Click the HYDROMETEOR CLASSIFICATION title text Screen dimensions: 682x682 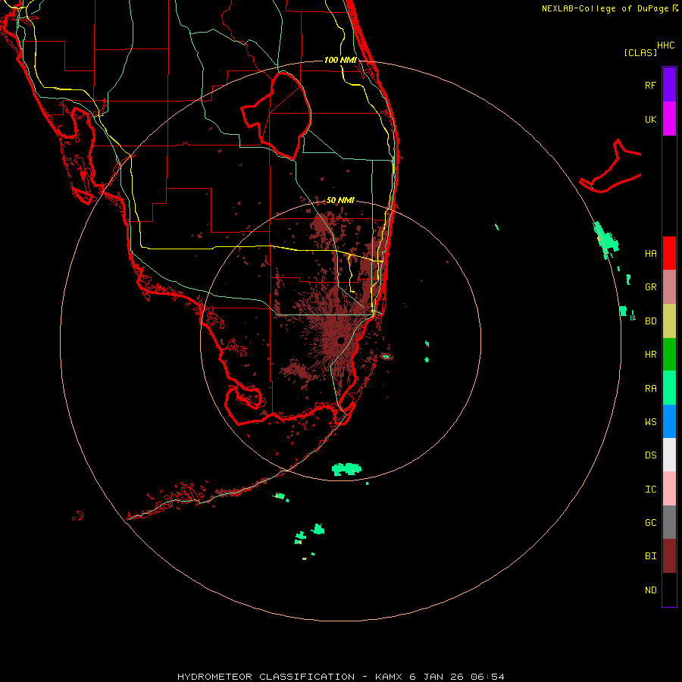(x=266, y=677)
